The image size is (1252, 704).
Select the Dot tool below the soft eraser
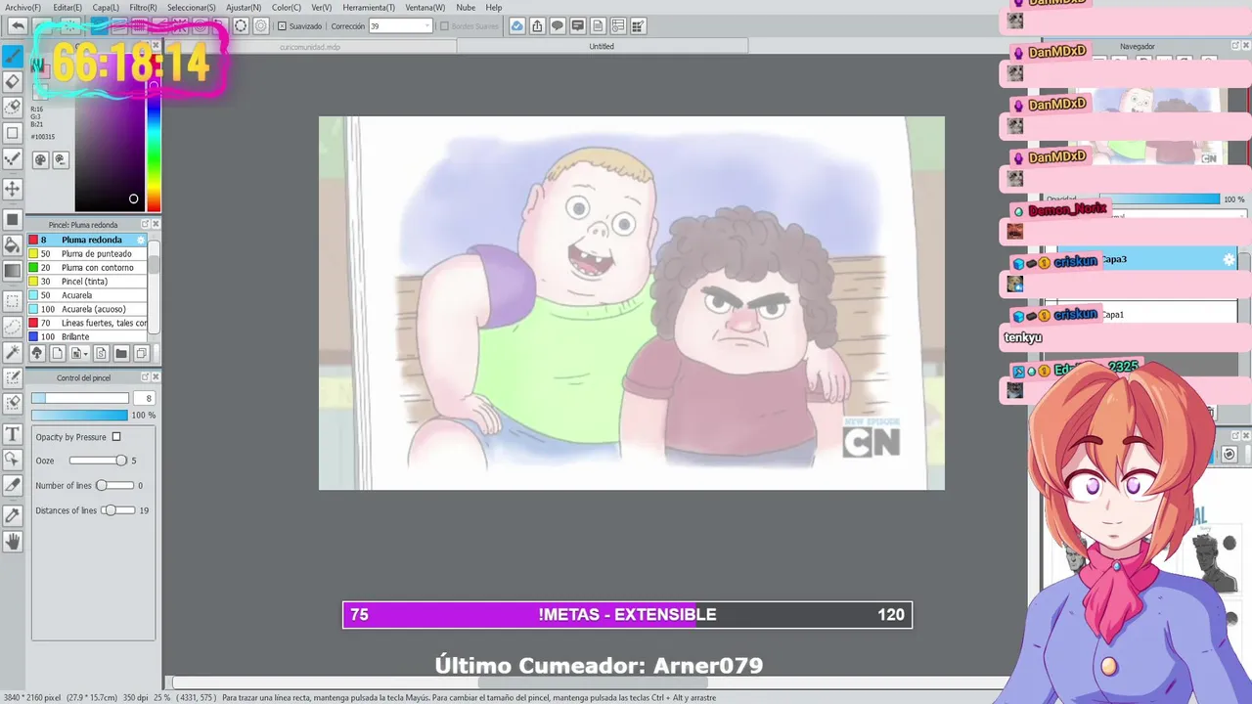(x=13, y=133)
